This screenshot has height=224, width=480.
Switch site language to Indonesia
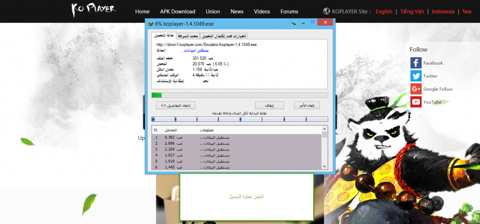pyautogui.click(x=443, y=12)
